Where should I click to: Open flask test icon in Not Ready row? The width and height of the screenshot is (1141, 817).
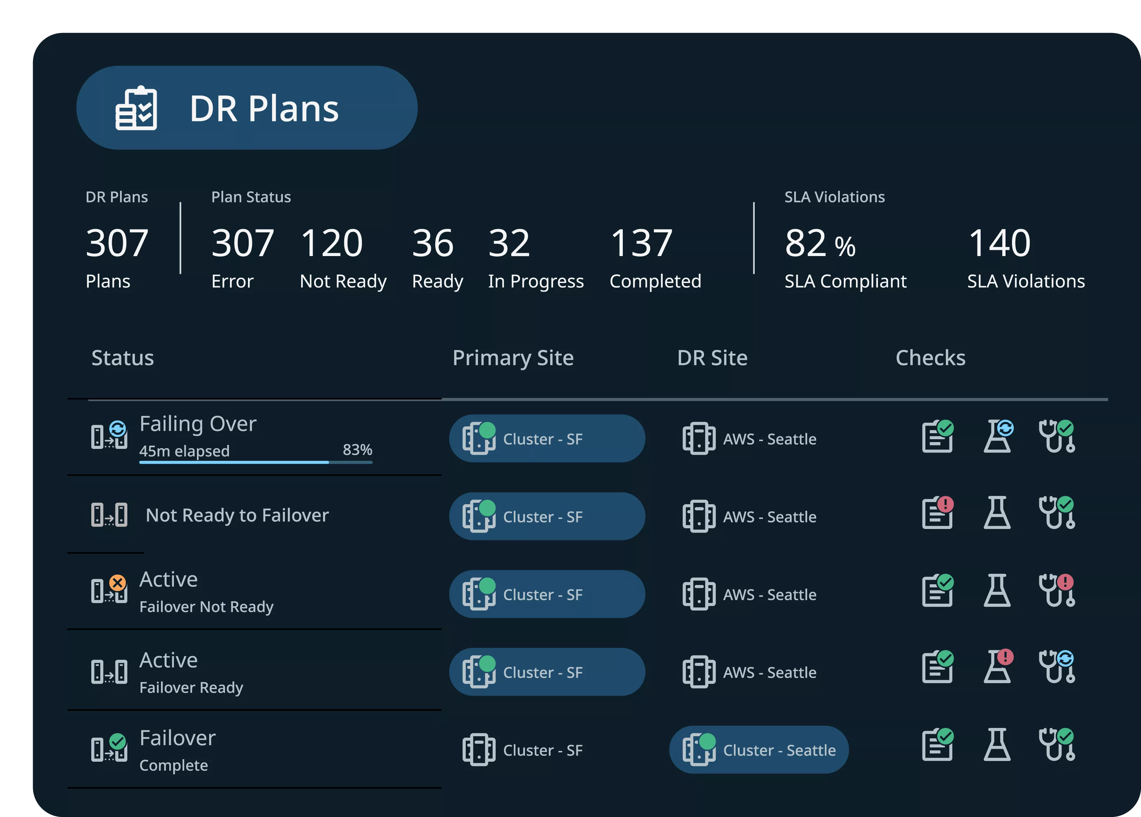(997, 512)
